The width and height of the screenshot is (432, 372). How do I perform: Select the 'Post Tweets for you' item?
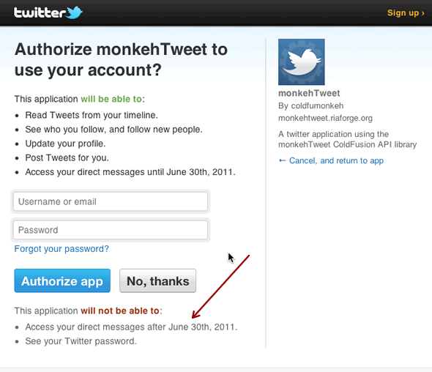click(67, 158)
